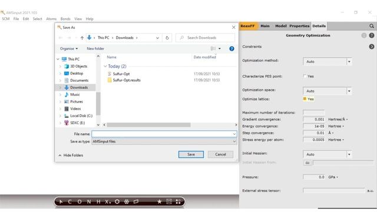Click the four-dots icon in the bottom toolbar
The image size is (377, 212).
click(x=178, y=201)
